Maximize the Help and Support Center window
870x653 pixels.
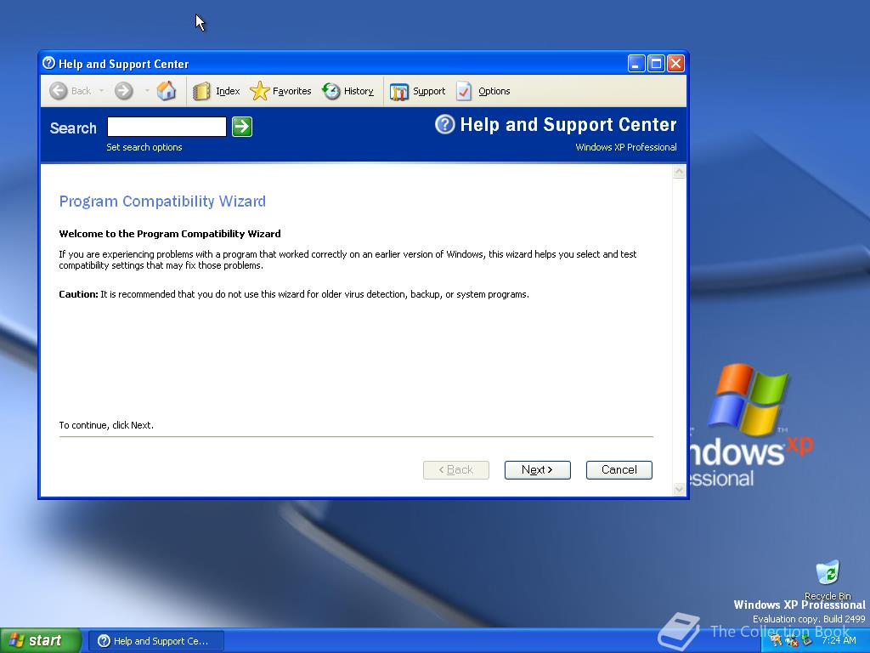coord(656,63)
